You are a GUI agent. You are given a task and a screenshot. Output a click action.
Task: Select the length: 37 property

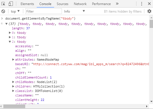21,28
